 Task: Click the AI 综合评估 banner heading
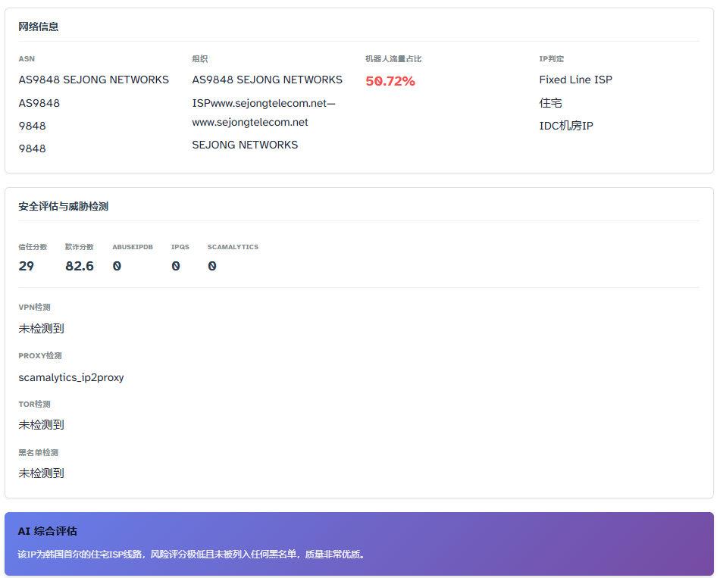pos(47,531)
